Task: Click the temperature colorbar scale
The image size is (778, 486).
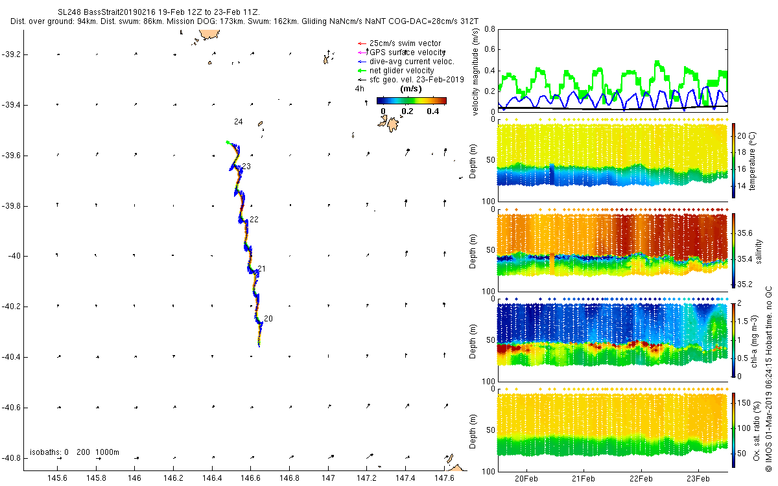Action: 734,160
